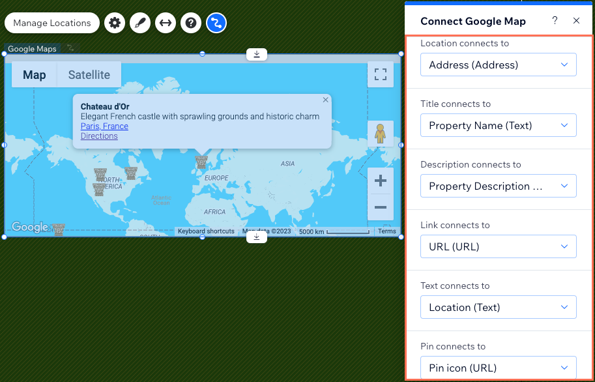Open the Link connects to dropdown

coord(499,246)
